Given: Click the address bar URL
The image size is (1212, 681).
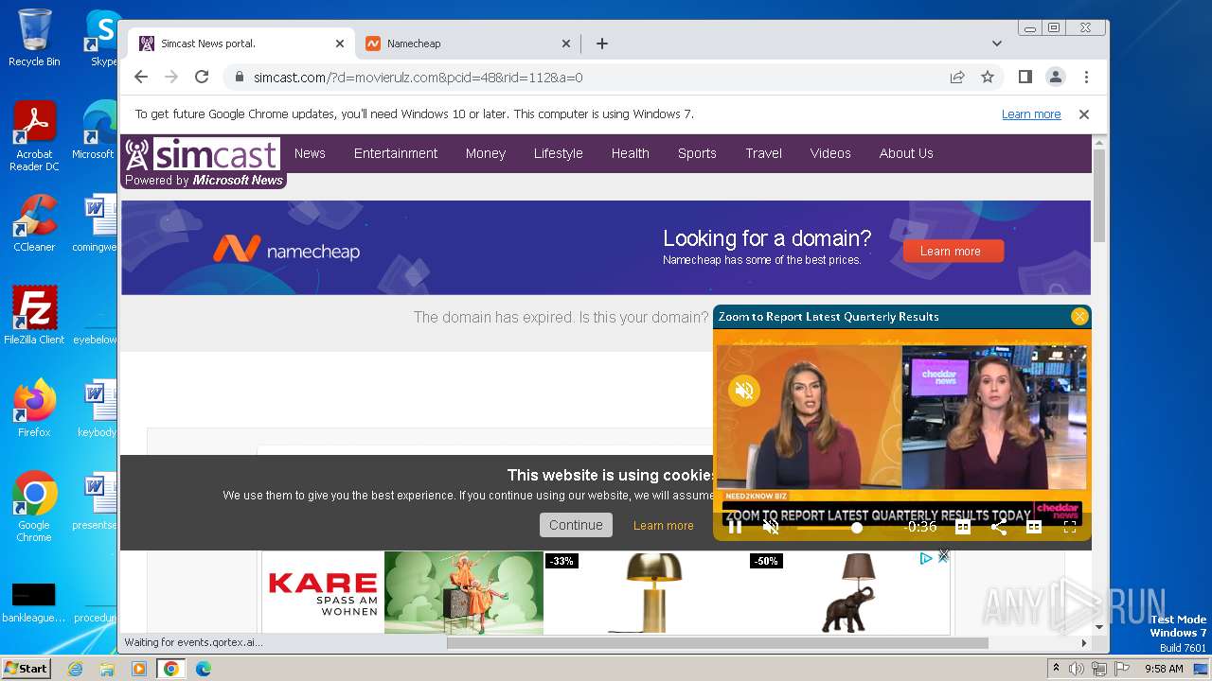Looking at the screenshot, I should point(418,78).
